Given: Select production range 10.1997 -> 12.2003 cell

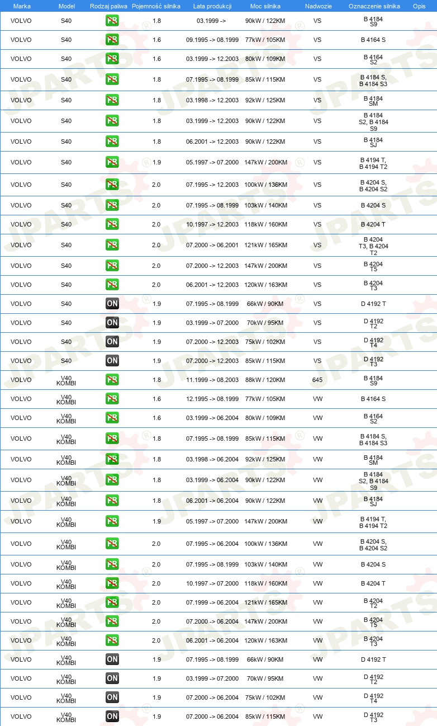Looking at the screenshot, I should [x=212, y=224].
